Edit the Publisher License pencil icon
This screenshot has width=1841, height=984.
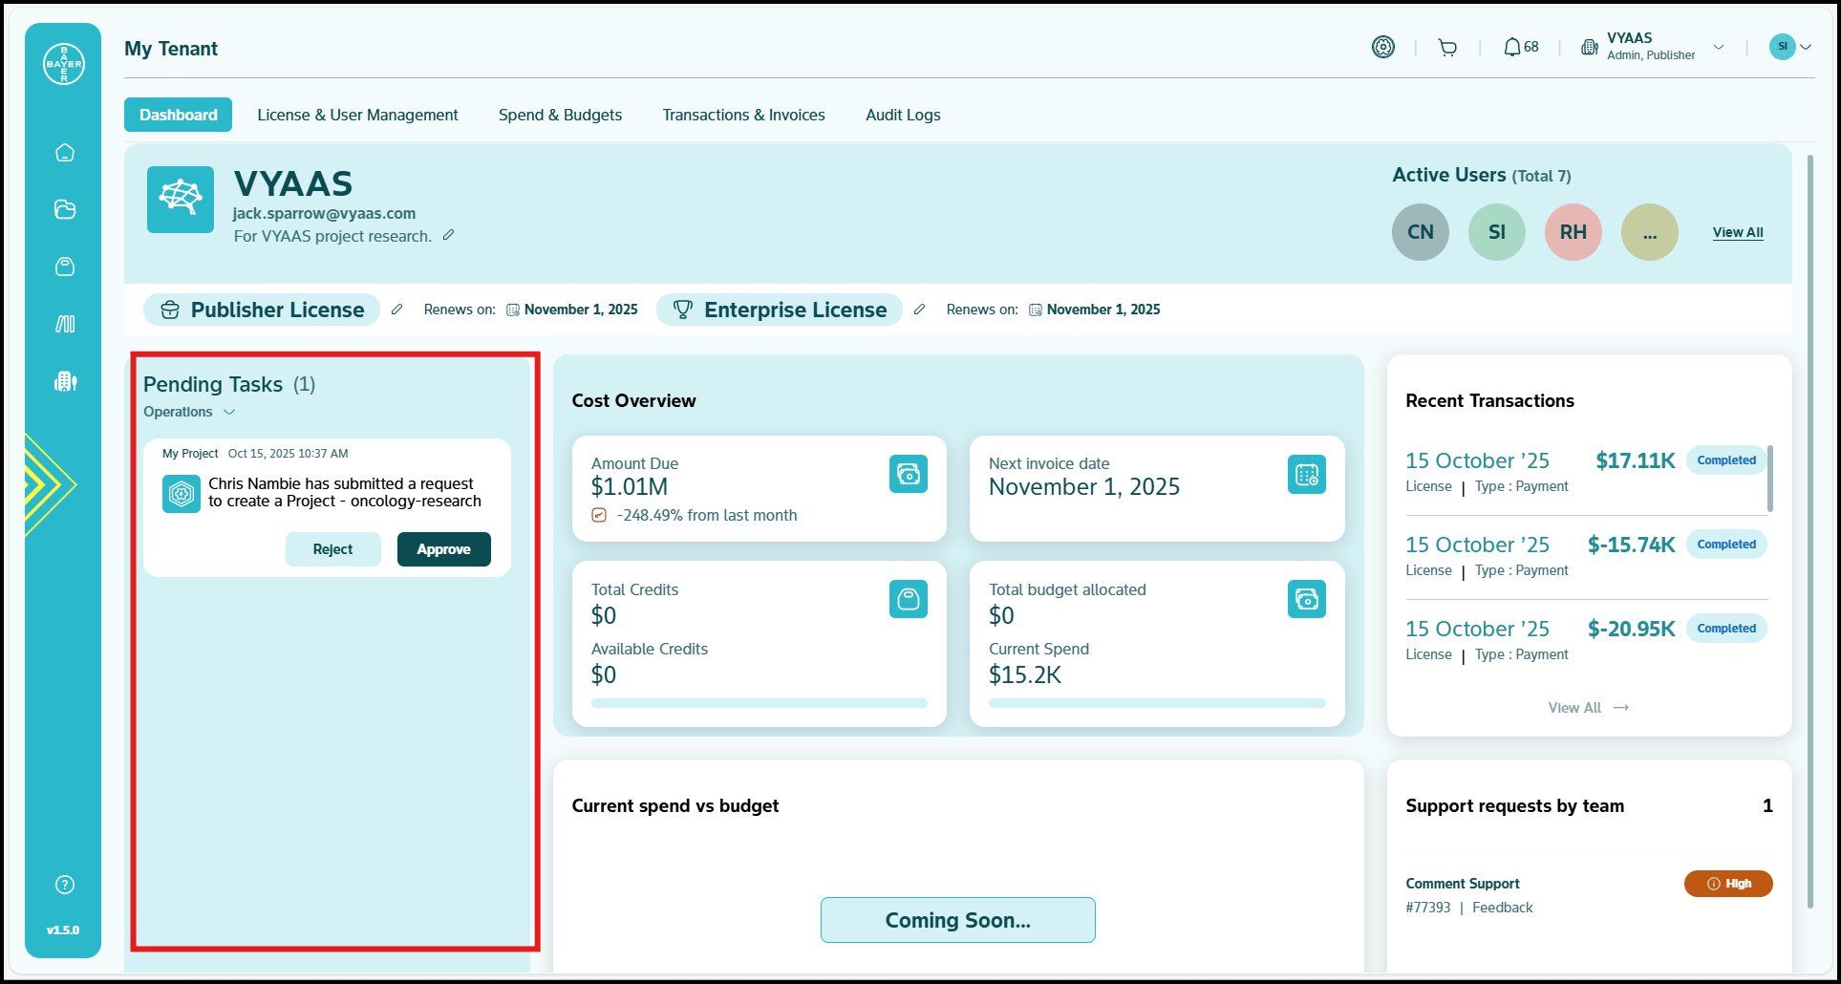pyautogui.click(x=397, y=310)
